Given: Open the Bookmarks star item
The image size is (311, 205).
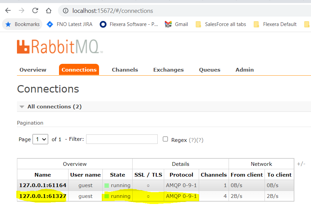Looking at the screenshot, I should point(22,24).
